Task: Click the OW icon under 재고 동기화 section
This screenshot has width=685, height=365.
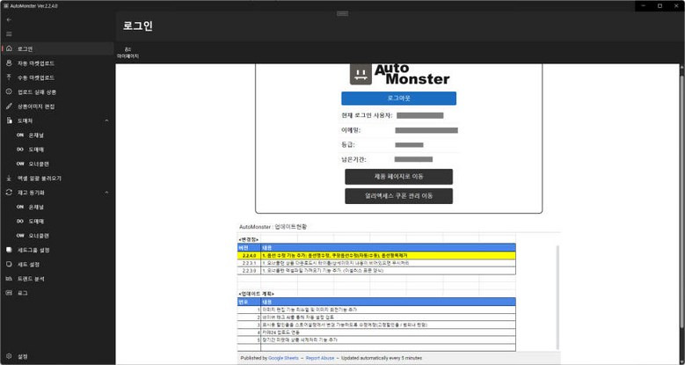Action: [20, 236]
